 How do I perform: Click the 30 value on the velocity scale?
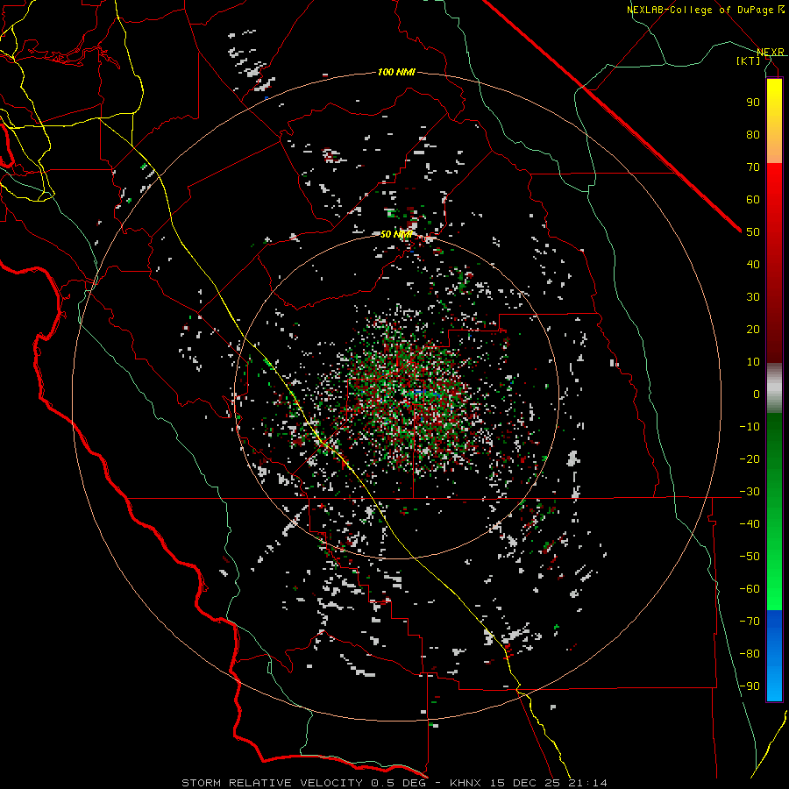753,297
